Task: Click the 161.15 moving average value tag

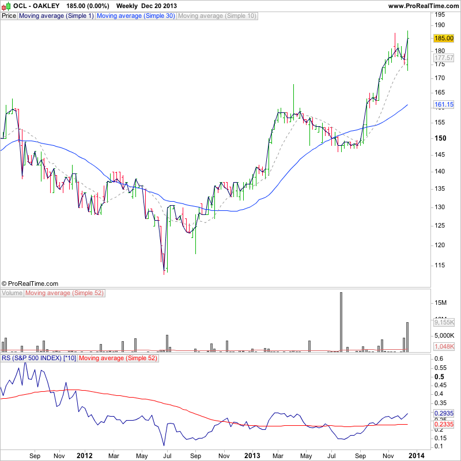Action: point(444,104)
